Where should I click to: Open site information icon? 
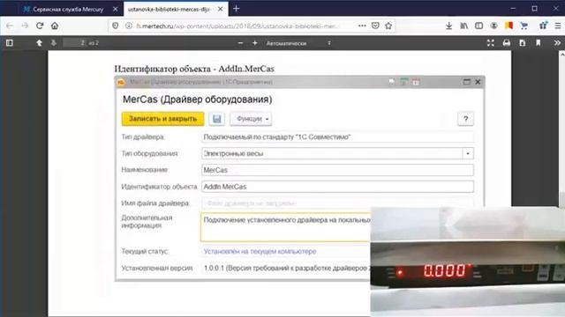tap(128, 26)
